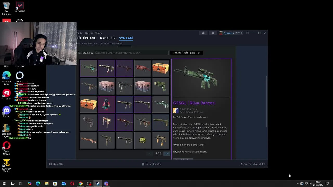
Task: Show hidden system tray icons
Action: 298,184
